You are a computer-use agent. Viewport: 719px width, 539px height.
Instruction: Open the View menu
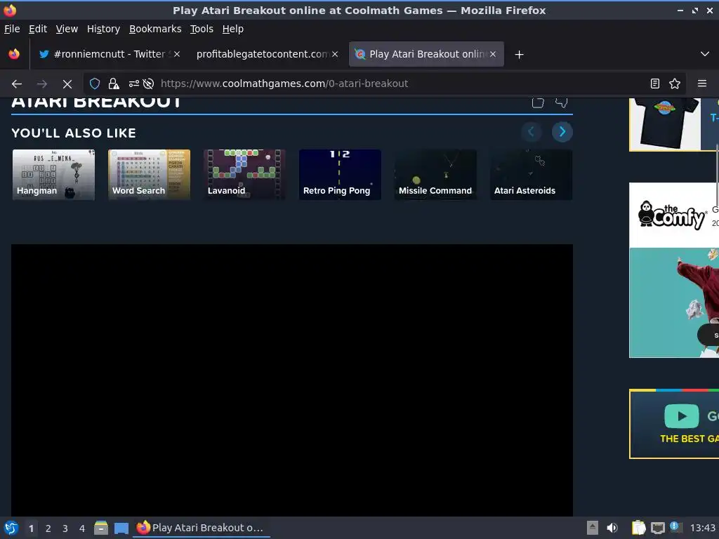pyautogui.click(x=67, y=29)
